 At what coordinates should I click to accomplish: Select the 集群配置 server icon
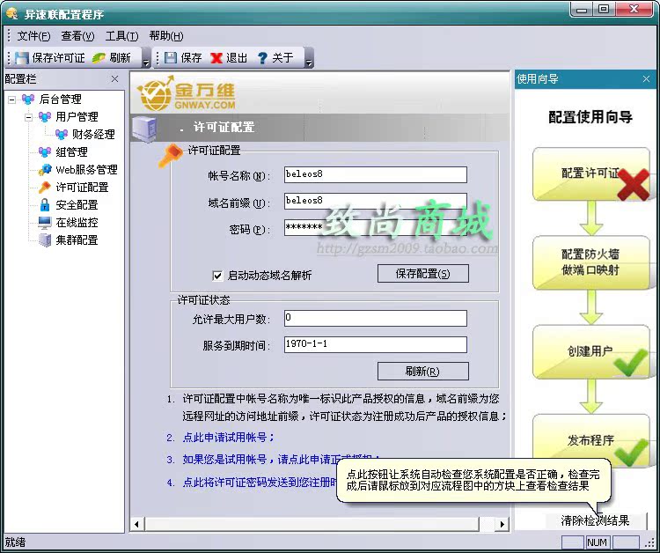click(x=45, y=240)
